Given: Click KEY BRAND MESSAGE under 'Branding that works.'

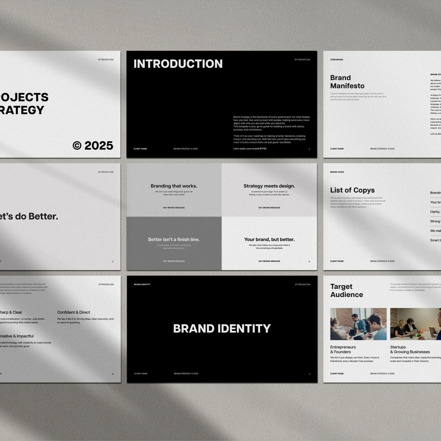Looking at the screenshot, I should coord(174,208).
